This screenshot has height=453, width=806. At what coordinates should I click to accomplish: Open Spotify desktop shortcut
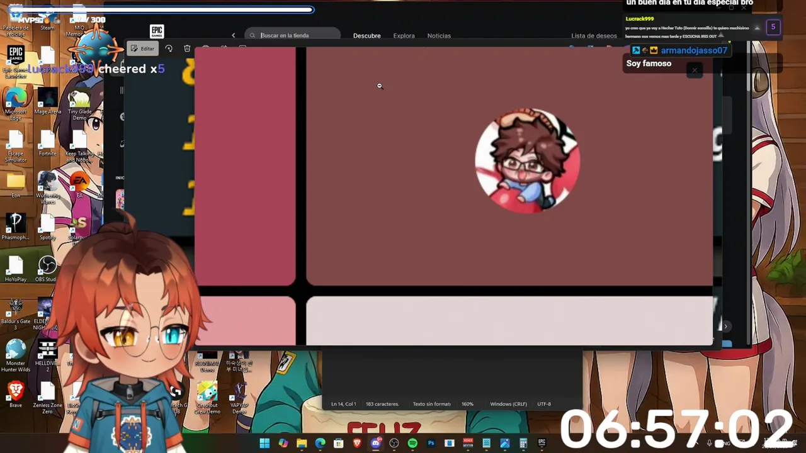pos(47,227)
